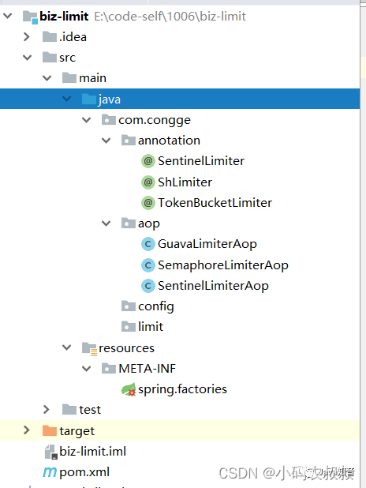The width and height of the screenshot is (366, 488).
Task: Select the resources folder
Action: [x=118, y=348]
